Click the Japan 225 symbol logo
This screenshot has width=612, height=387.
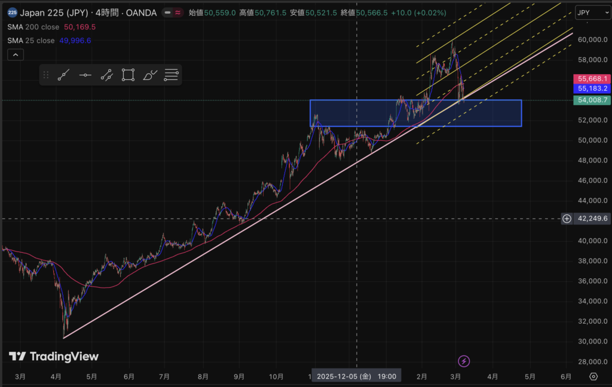12,12
